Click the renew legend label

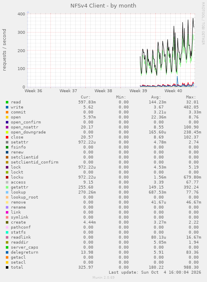pos(17,152)
